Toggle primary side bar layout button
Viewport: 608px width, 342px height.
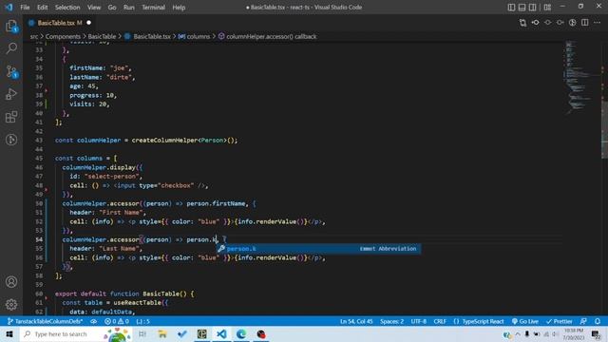coord(511,7)
